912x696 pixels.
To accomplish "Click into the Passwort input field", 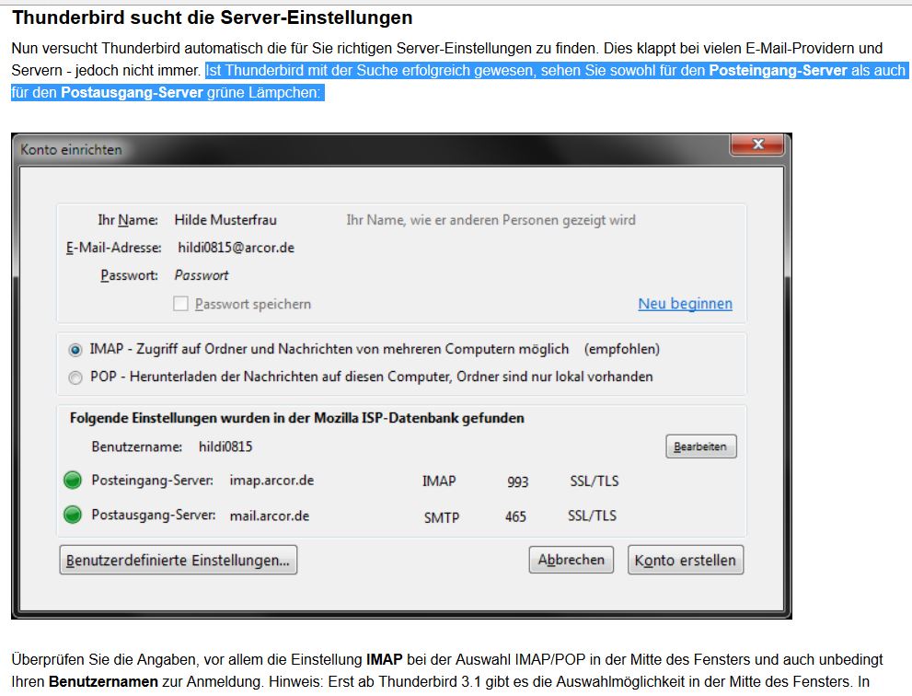I will [202, 275].
